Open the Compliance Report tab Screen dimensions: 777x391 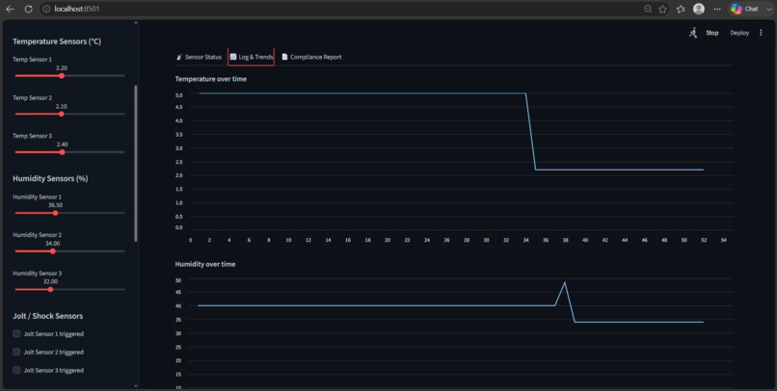(311, 57)
